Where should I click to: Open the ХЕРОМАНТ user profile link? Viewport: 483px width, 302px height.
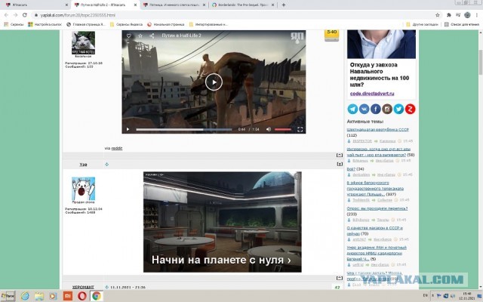pos(83,287)
